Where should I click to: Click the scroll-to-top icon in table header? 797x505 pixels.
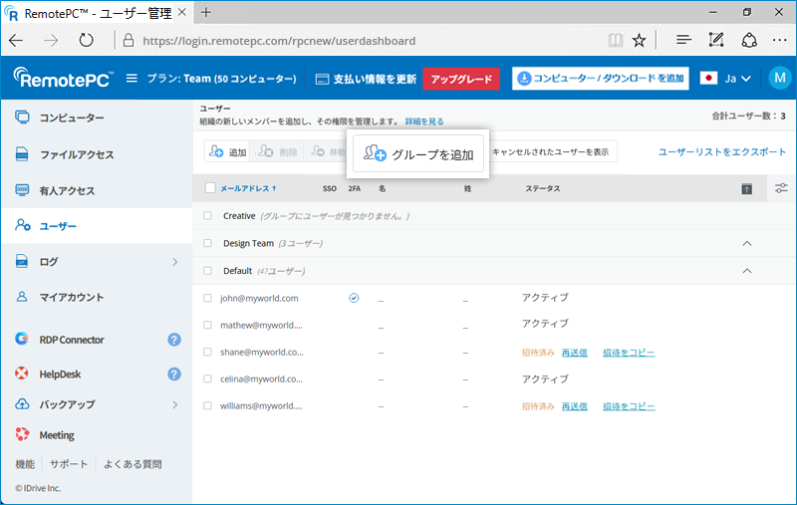click(746, 189)
